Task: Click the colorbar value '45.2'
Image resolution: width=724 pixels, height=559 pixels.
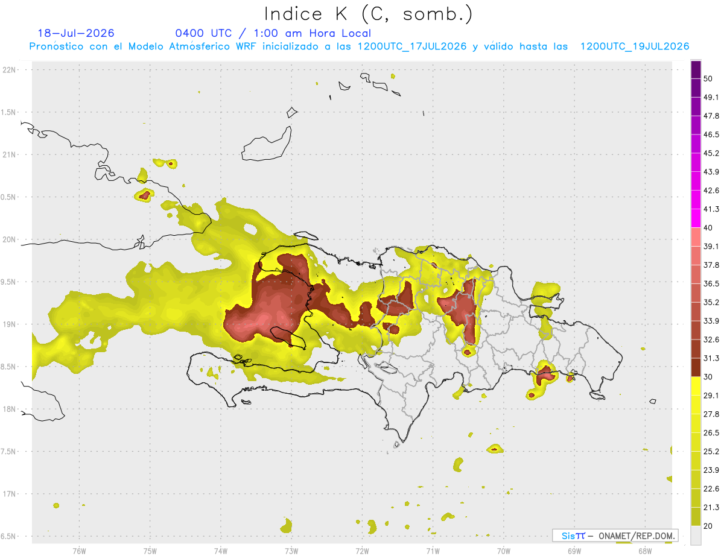Action: coord(711,153)
